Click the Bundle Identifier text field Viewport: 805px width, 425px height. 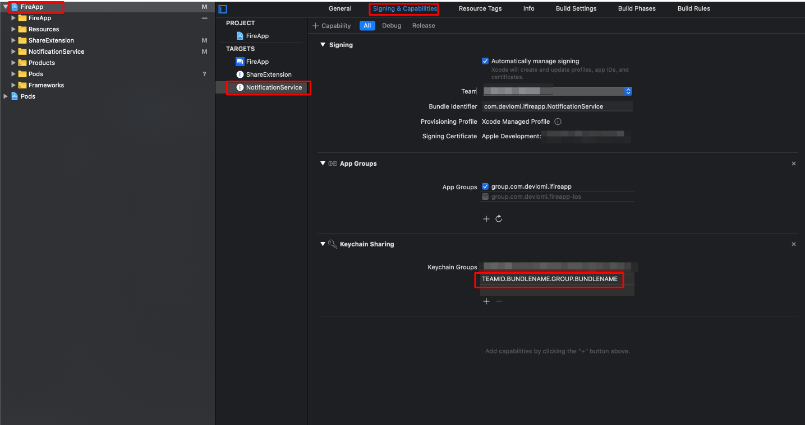point(556,106)
